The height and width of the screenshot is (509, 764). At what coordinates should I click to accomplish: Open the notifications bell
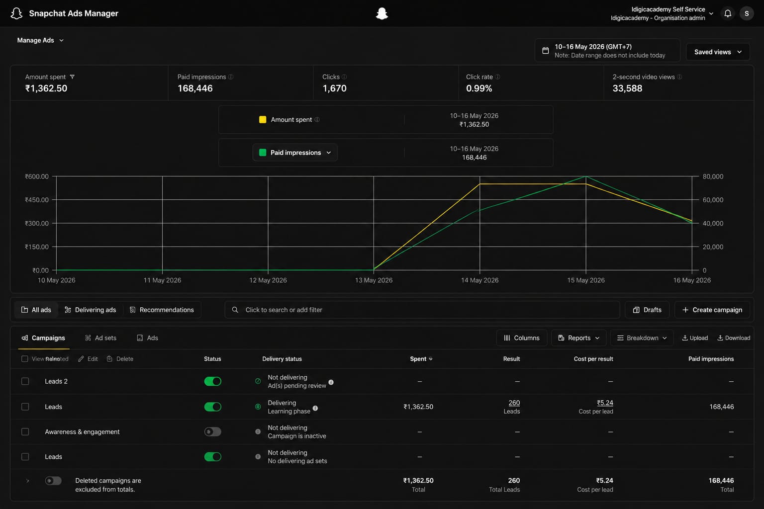tap(728, 13)
